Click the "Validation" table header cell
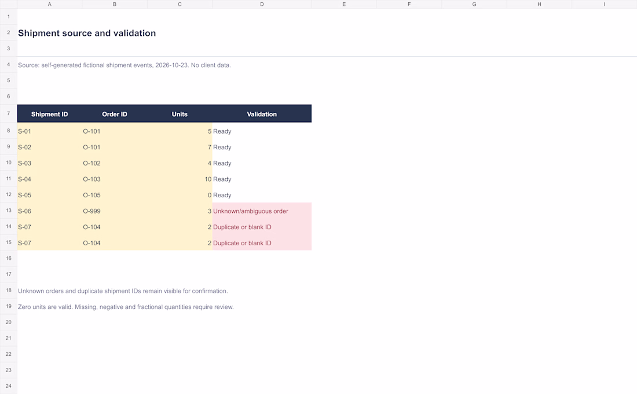This screenshot has height=394, width=637. [x=262, y=114]
